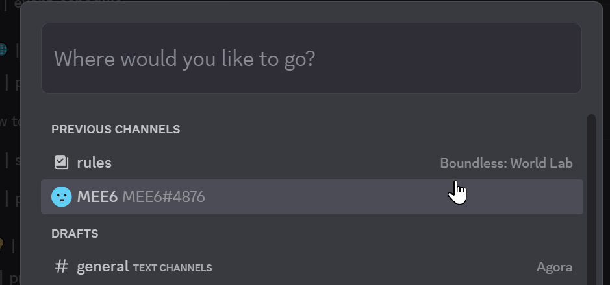This screenshot has width=610, height=285.
Task: Click the Previous Channels section header
Action: coord(116,129)
